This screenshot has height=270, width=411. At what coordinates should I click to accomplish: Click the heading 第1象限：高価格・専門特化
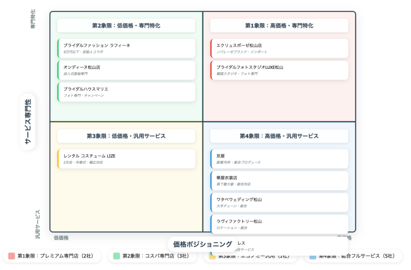coord(279,26)
